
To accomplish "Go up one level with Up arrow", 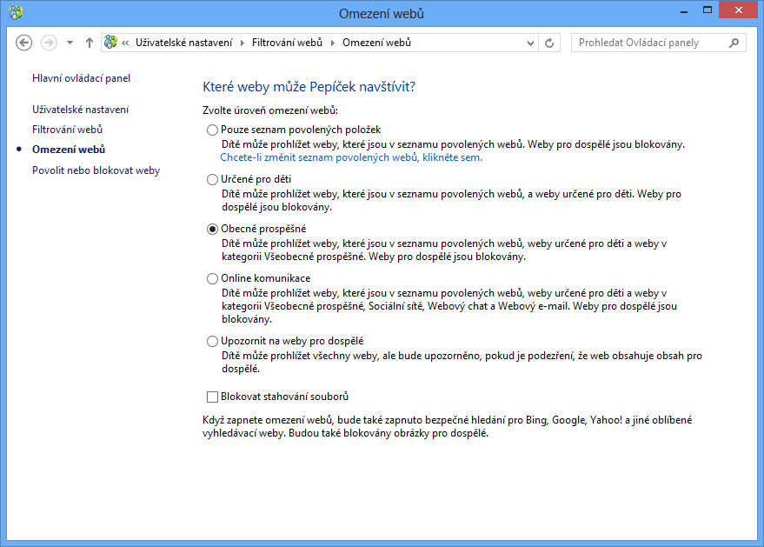I will point(90,43).
